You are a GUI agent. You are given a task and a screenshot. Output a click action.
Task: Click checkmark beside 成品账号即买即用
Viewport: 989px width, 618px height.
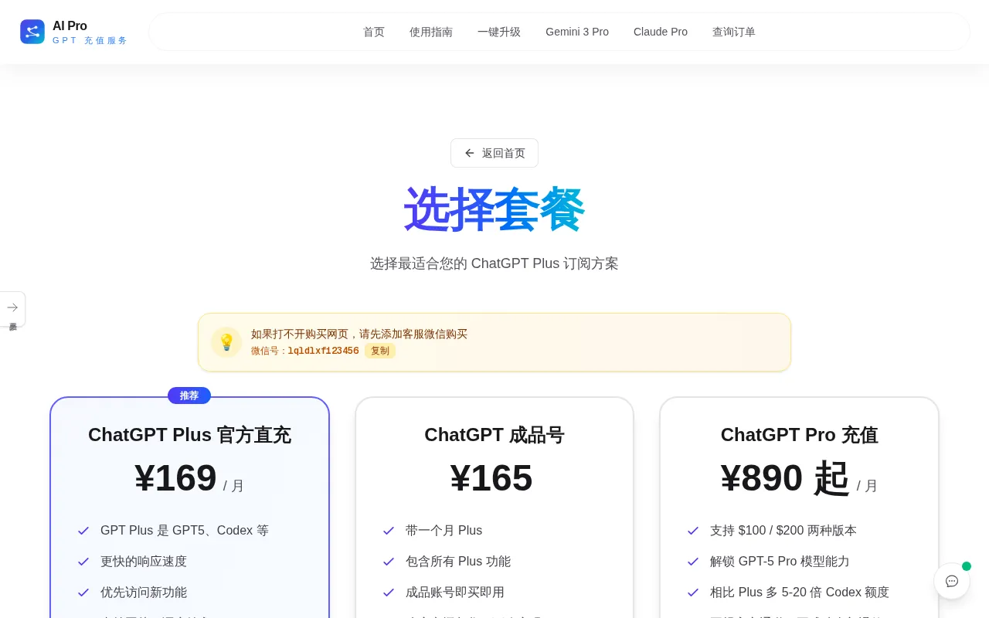[x=389, y=593]
